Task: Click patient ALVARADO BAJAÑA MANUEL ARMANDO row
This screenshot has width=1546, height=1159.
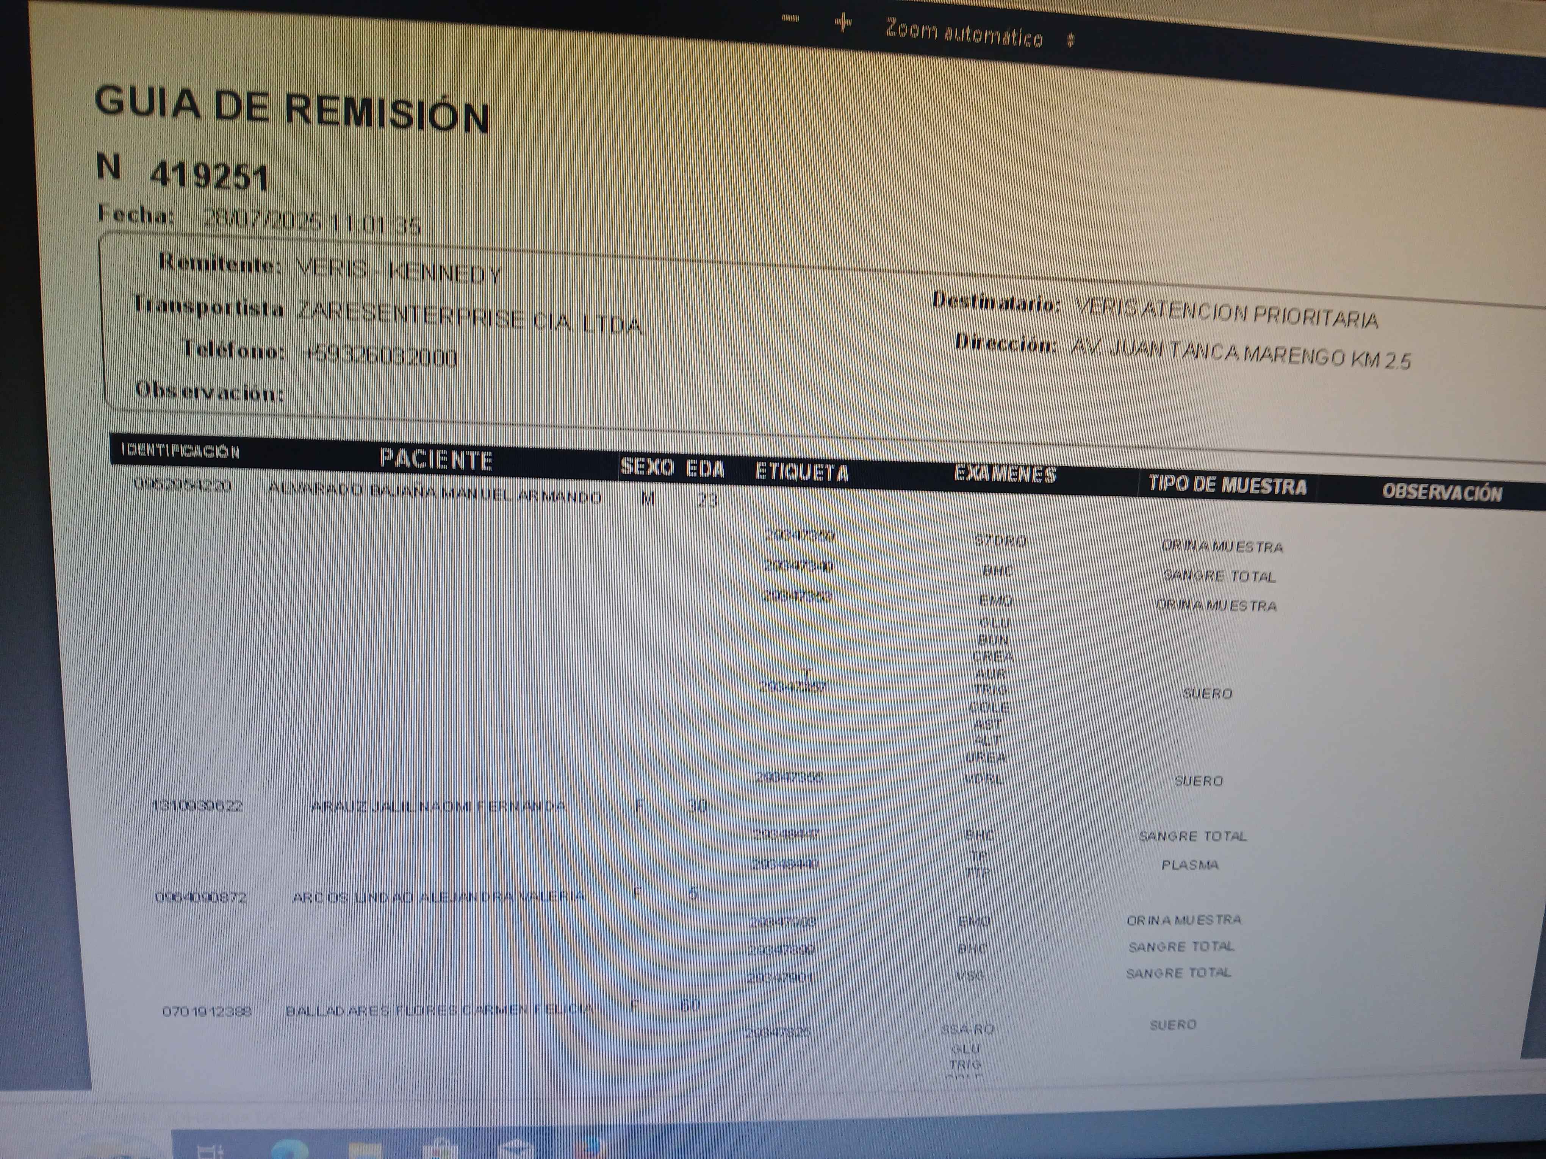Action: 434,493
